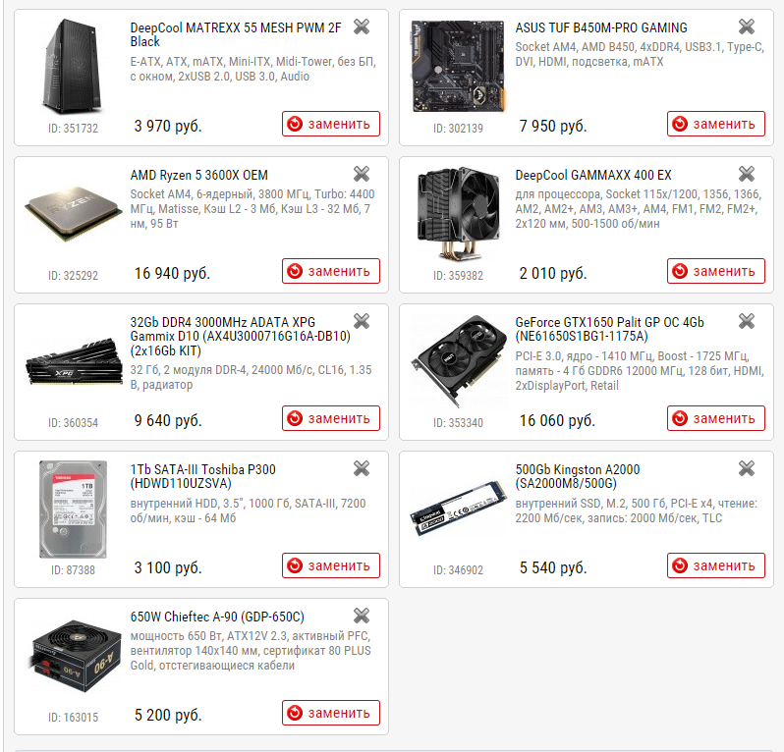Replace the 650W Chieftec power supply
The width and height of the screenshot is (784, 752).
[330, 713]
